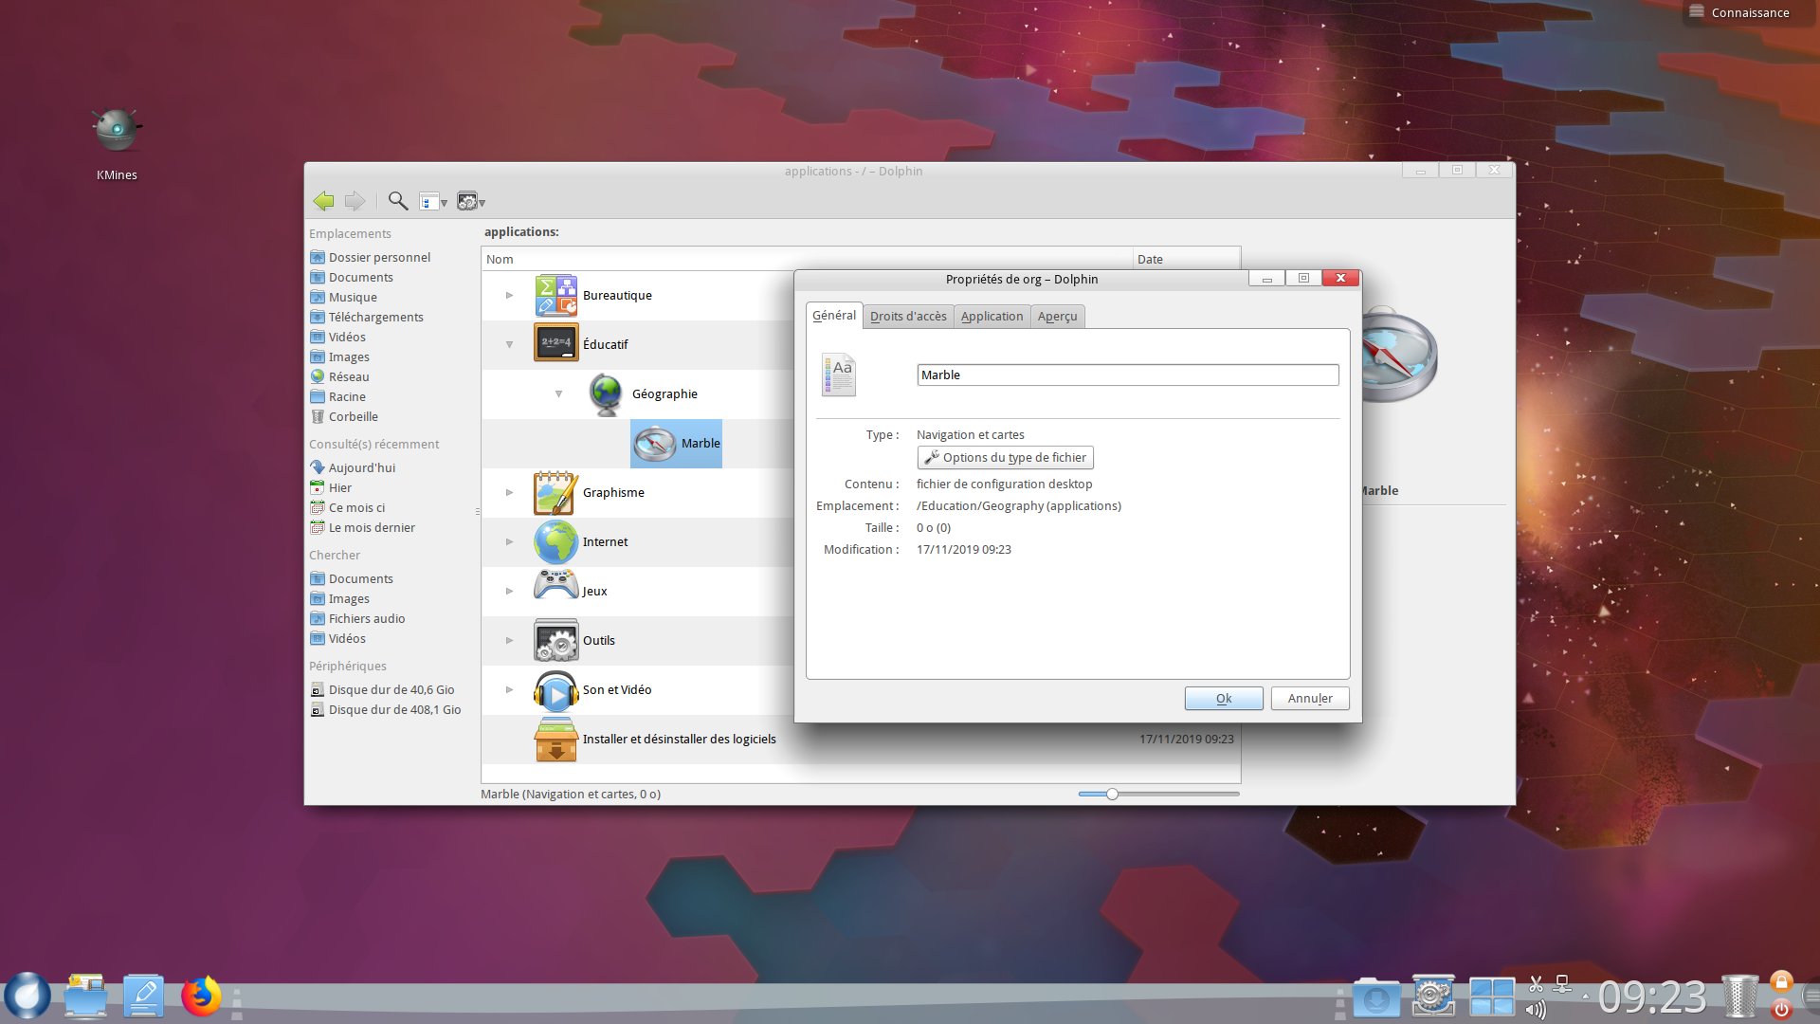Click the file type icon in Properties dialog
Image resolution: width=1820 pixels, height=1024 pixels.
point(839,375)
